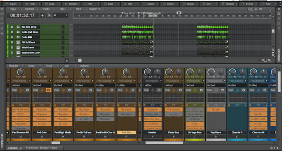This screenshot has height=151, width=282.
Task: Click the Pan knob on Strings Bus
Action: [x=200, y=72]
